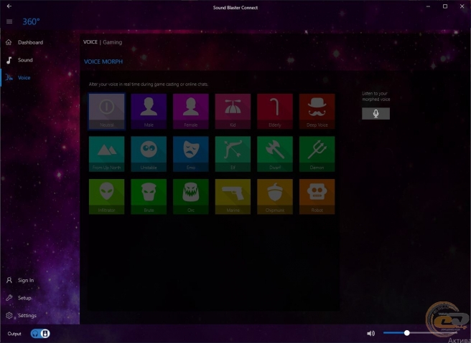Screen dimensions: 471x343
Task: Apply the Deep Voice morph
Action: [x=317, y=111]
